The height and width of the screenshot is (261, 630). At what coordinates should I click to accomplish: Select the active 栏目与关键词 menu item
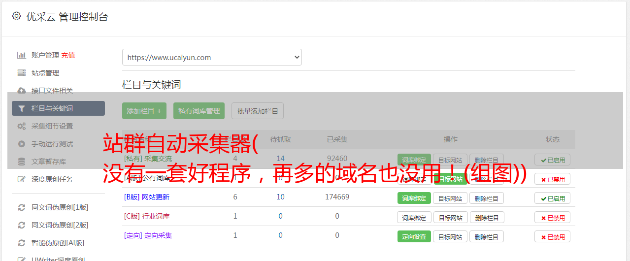tap(58, 108)
